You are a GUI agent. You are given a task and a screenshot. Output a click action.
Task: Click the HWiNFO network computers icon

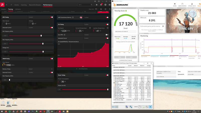tap(131, 107)
